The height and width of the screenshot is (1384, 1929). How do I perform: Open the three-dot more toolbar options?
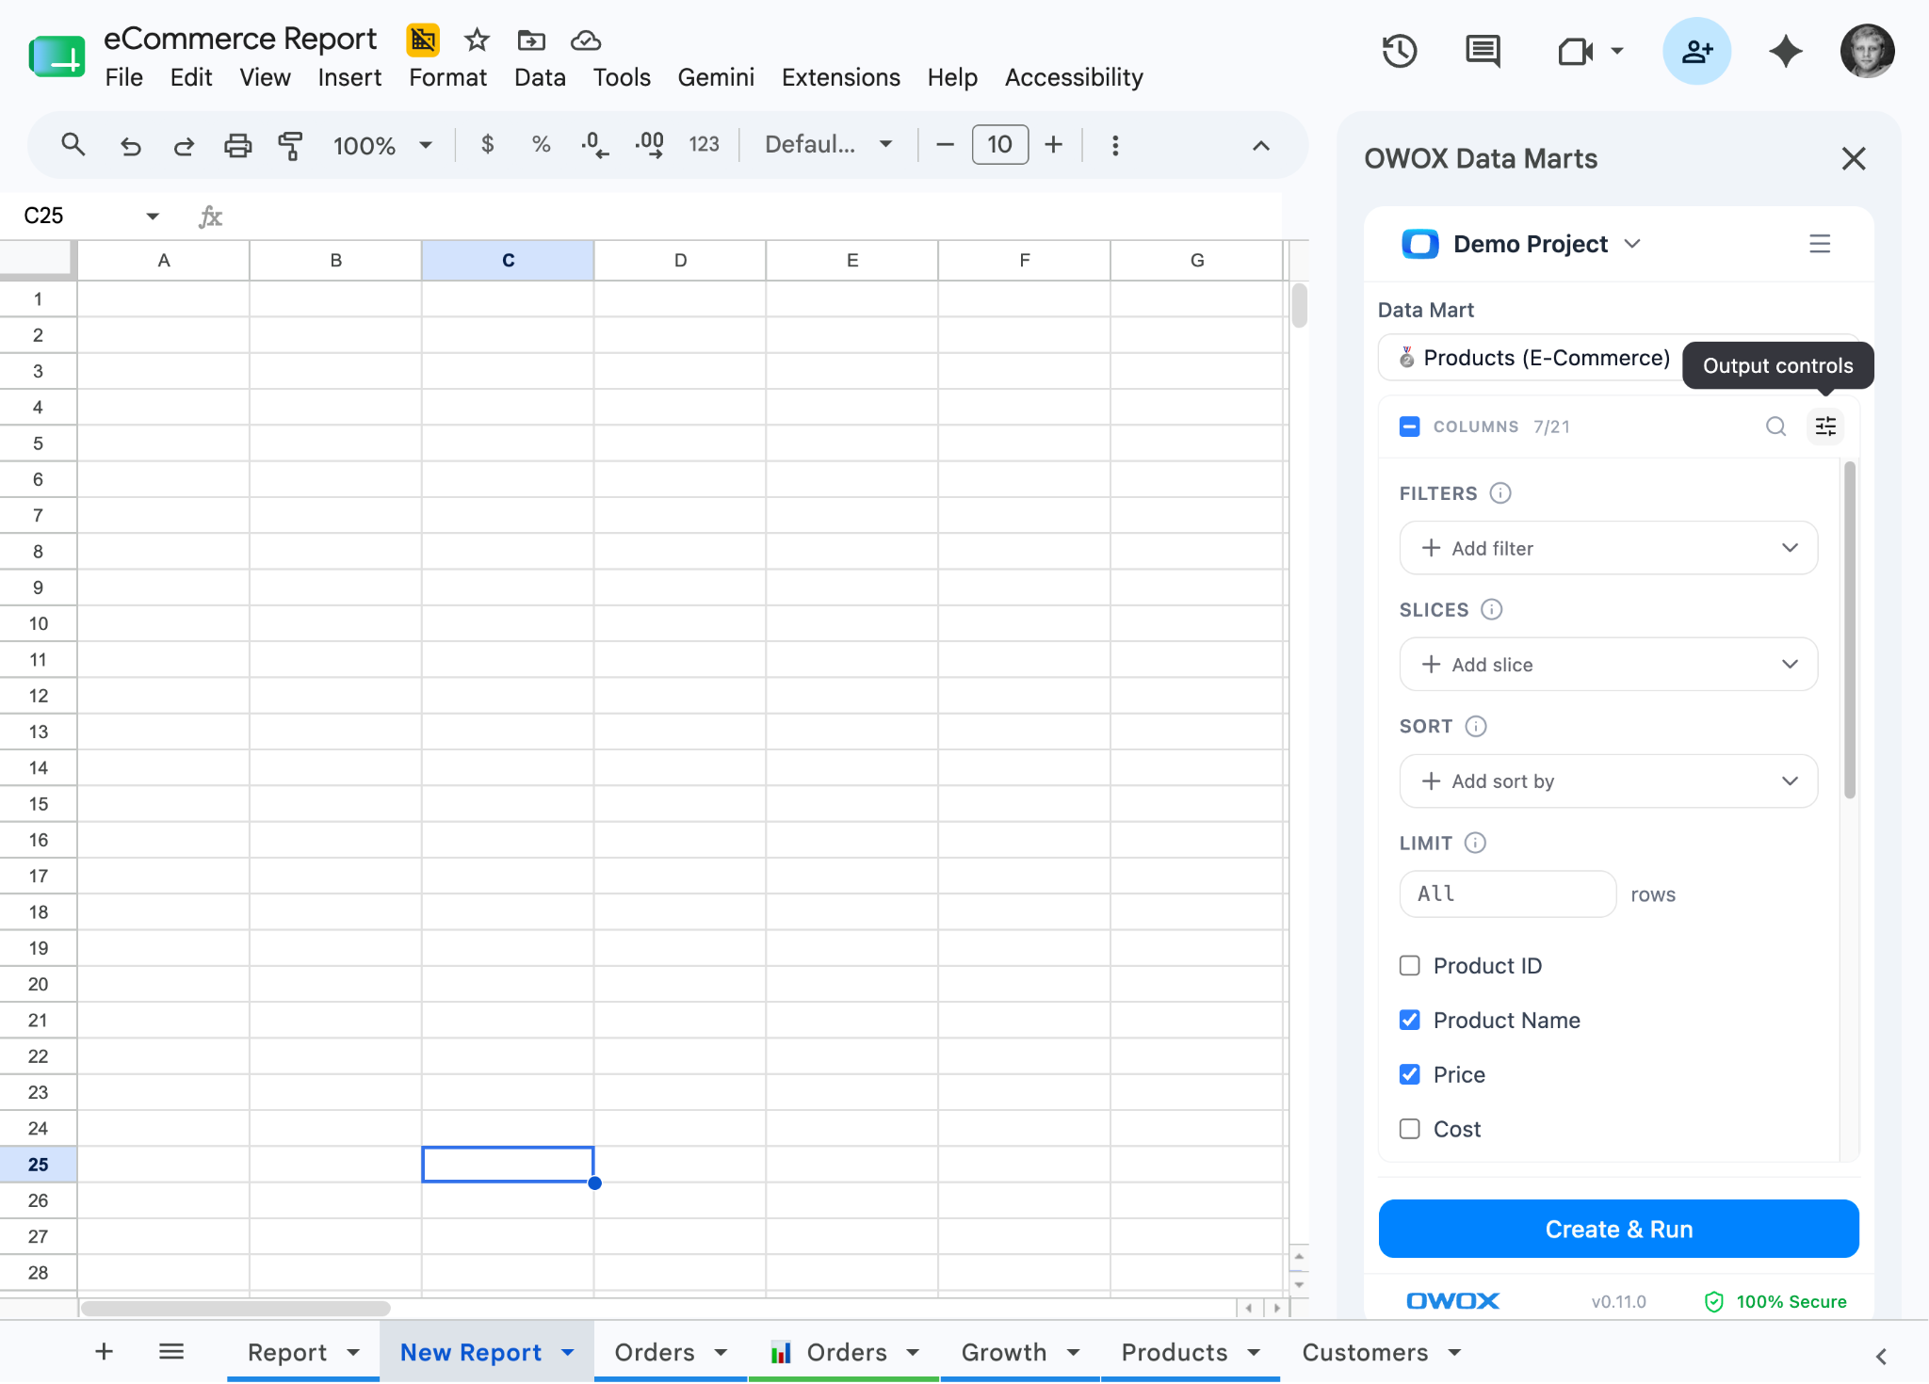pyautogui.click(x=1115, y=145)
